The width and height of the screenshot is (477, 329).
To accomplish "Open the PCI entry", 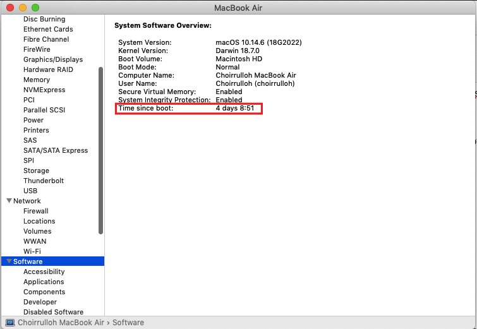I will coord(29,100).
